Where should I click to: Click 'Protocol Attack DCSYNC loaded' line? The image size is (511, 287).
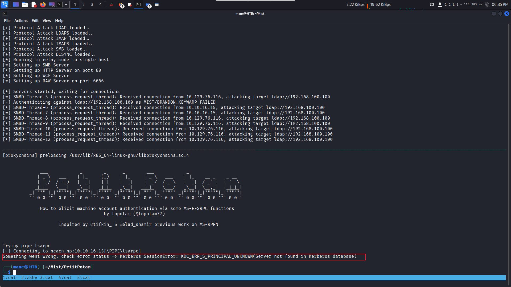pyautogui.click(x=49, y=54)
